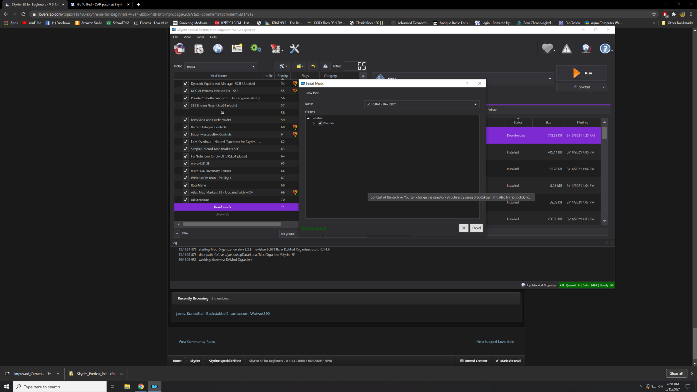Open File Explorer from the taskbar
The width and height of the screenshot is (697, 392).
tap(127, 387)
